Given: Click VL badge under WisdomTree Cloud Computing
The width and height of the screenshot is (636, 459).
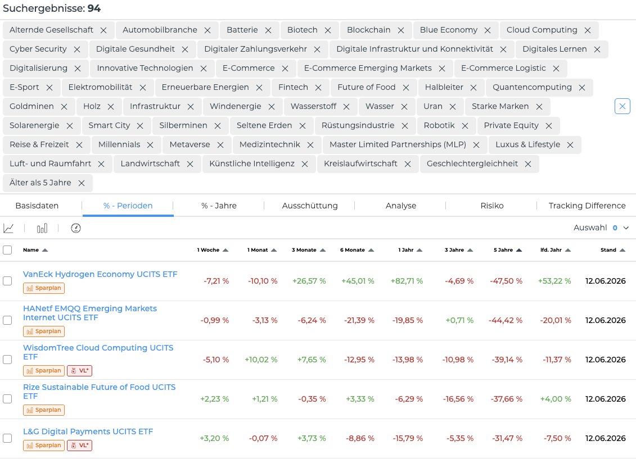Looking at the screenshot, I should coord(79,370).
